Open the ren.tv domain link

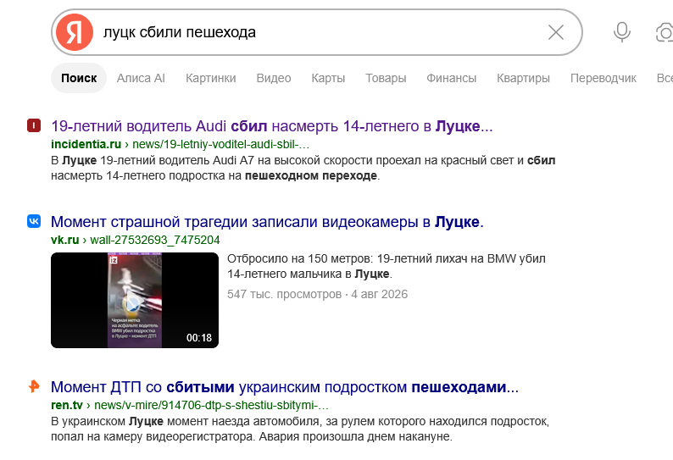[x=66, y=405]
